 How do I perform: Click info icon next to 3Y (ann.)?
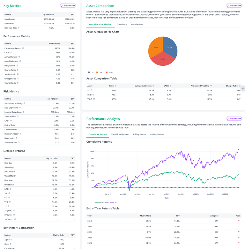(14, 210)
